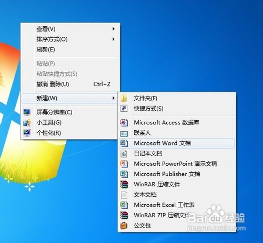Image resolution: width=263 pixels, height=243 pixels.
Task: Choose WinRAR ZIP 压缩文件 entry
Action: click(x=177, y=215)
